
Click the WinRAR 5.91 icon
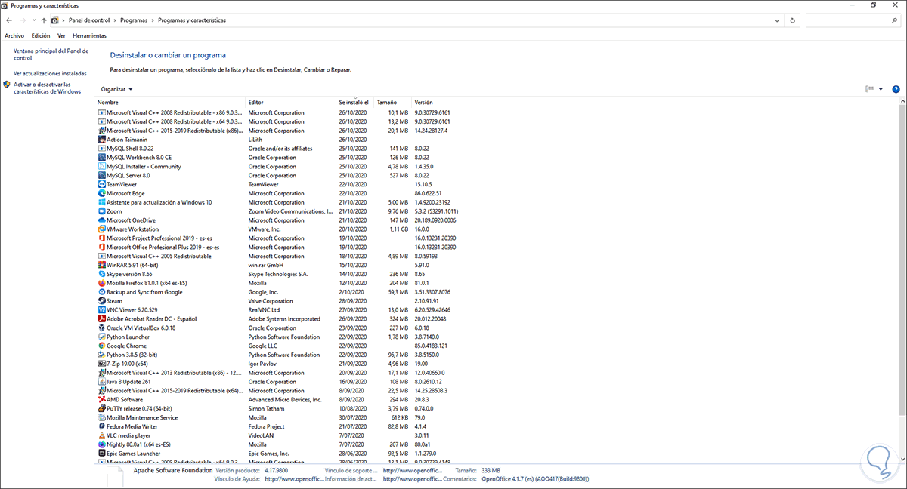[101, 265]
